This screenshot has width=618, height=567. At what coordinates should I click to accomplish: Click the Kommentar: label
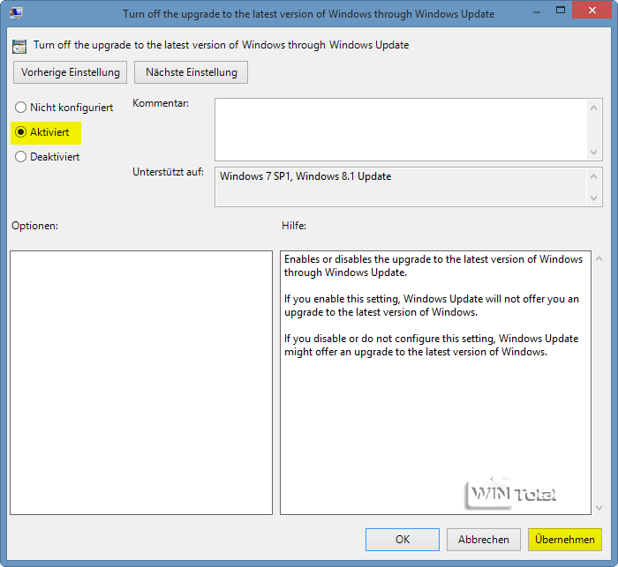pyautogui.click(x=161, y=103)
